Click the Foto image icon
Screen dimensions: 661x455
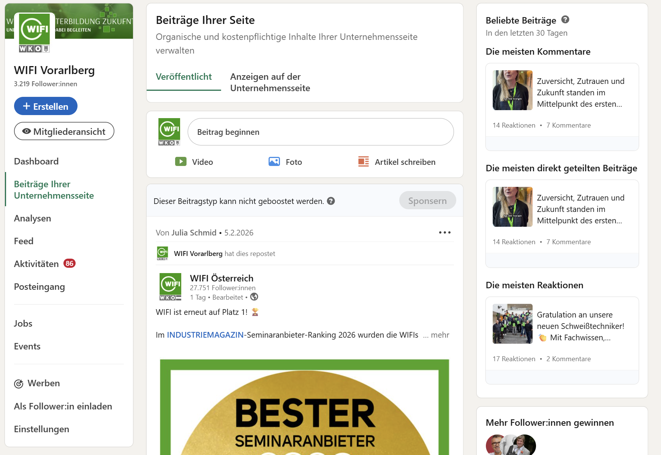[274, 162]
